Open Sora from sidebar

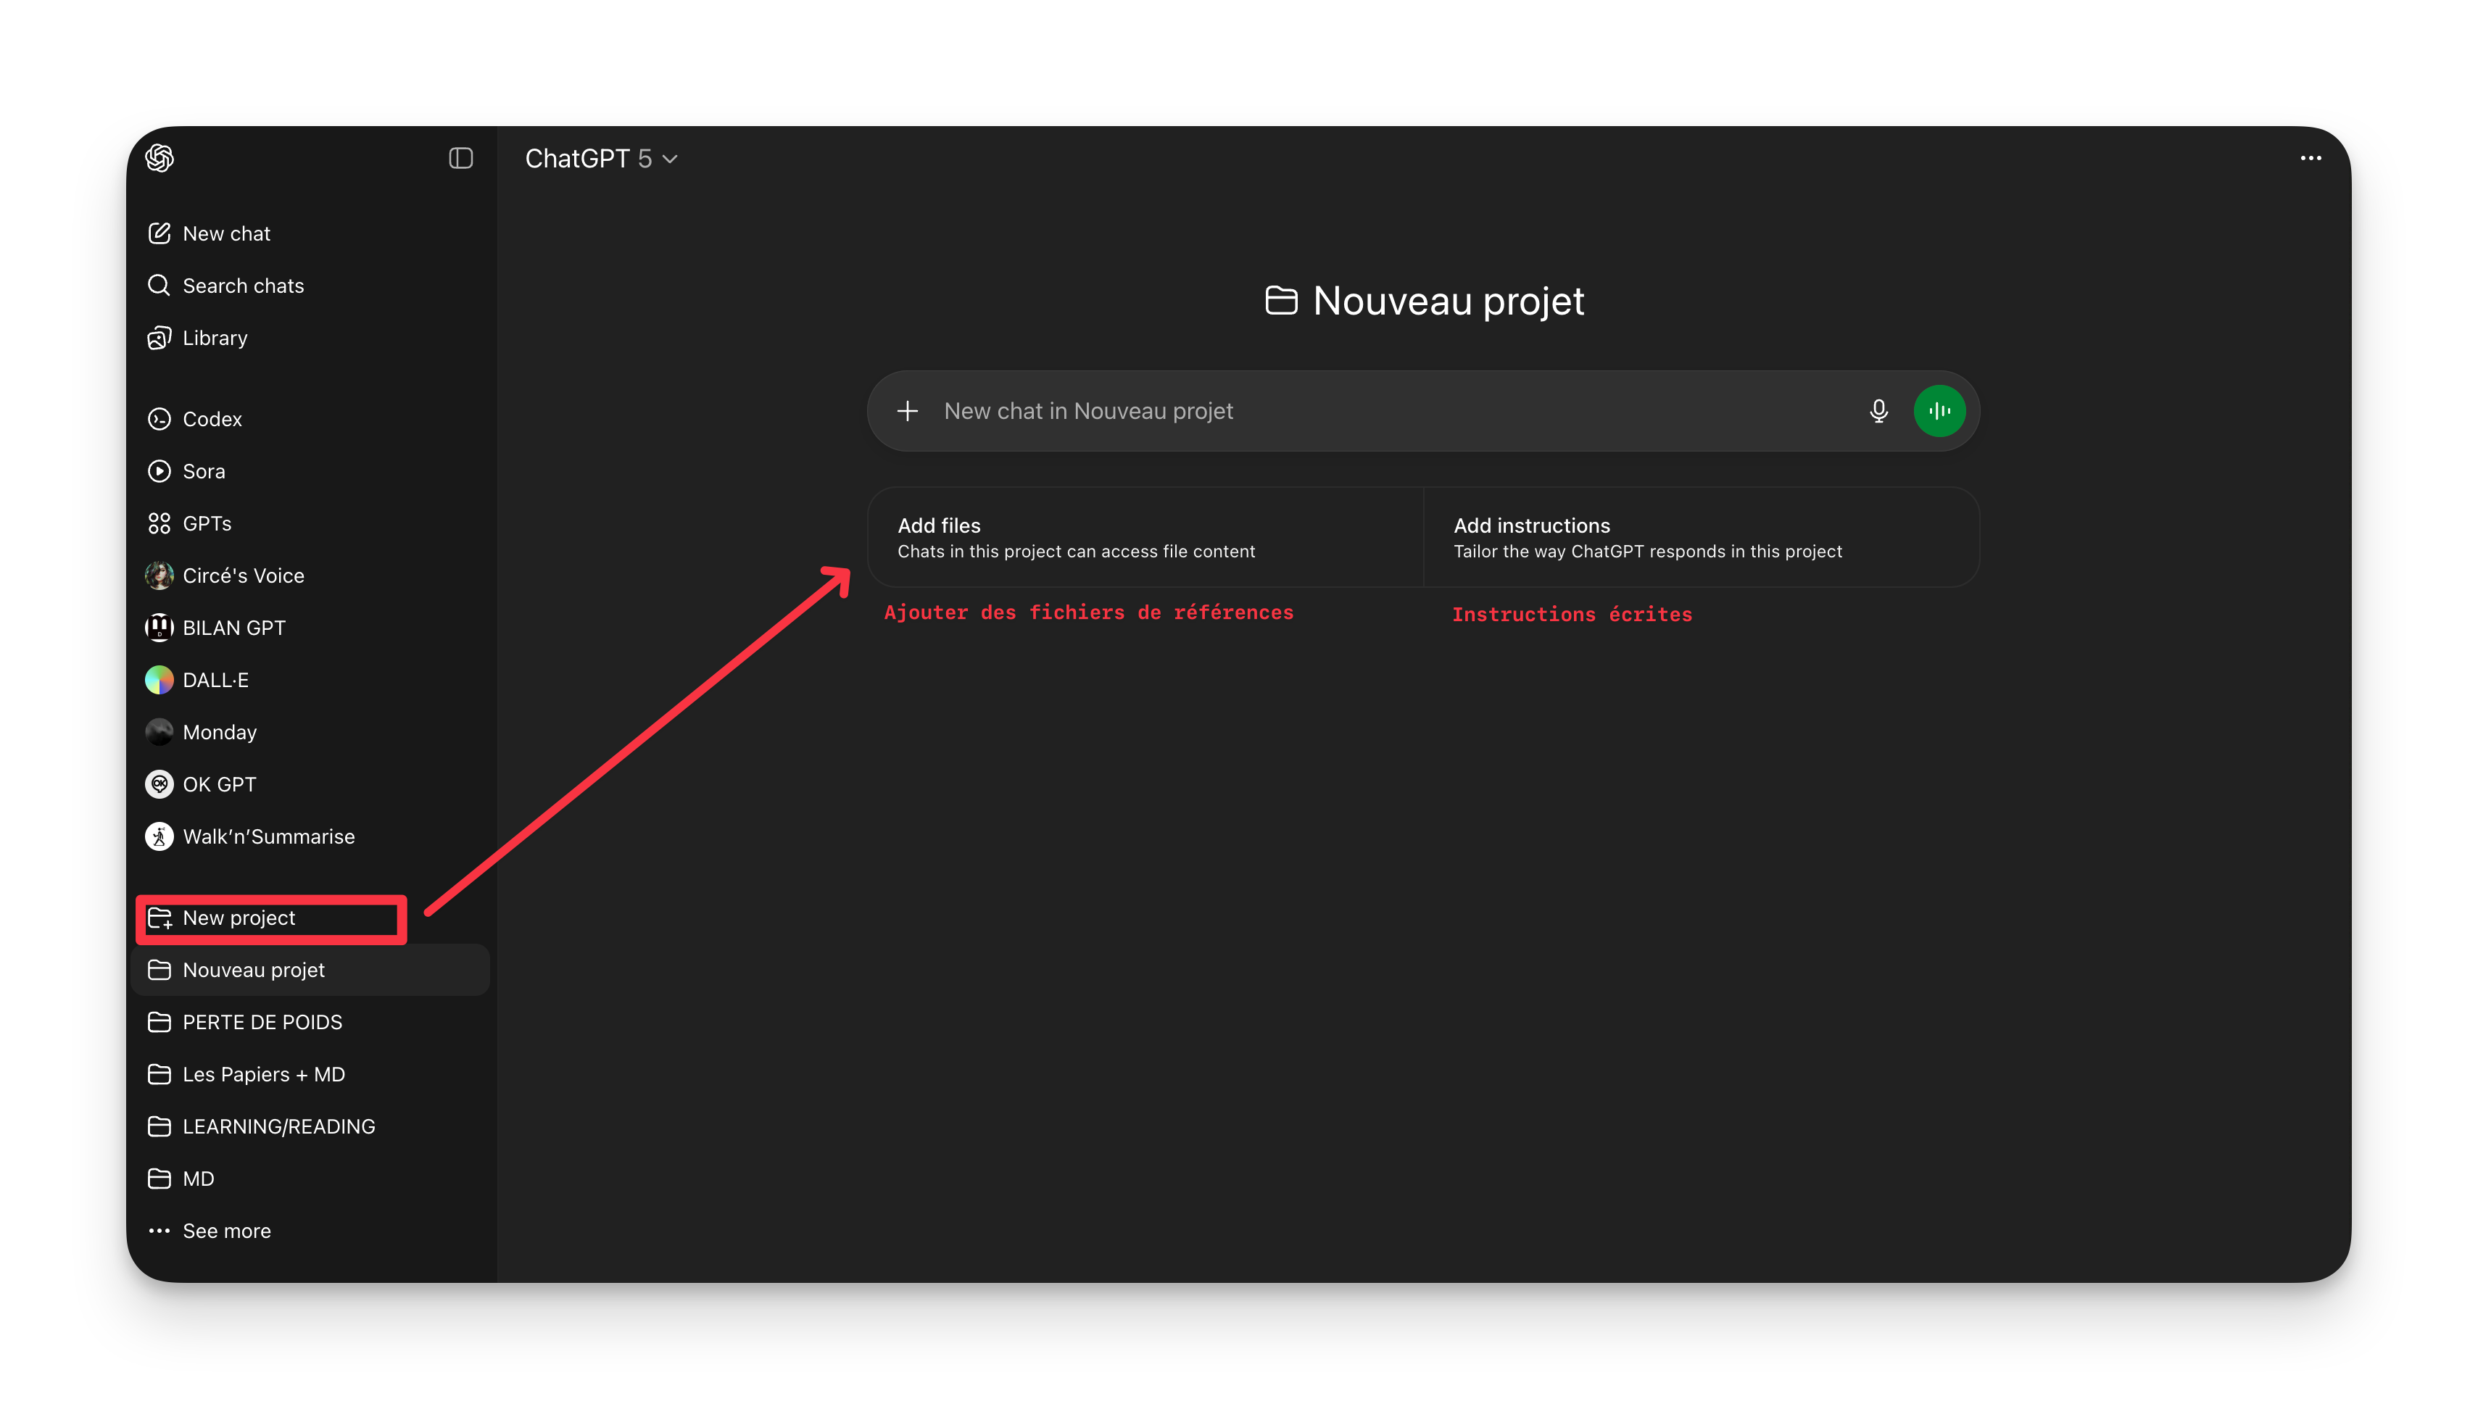point(203,471)
